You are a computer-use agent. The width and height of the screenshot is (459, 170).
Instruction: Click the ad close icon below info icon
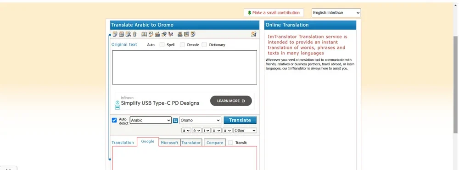pos(118,107)
